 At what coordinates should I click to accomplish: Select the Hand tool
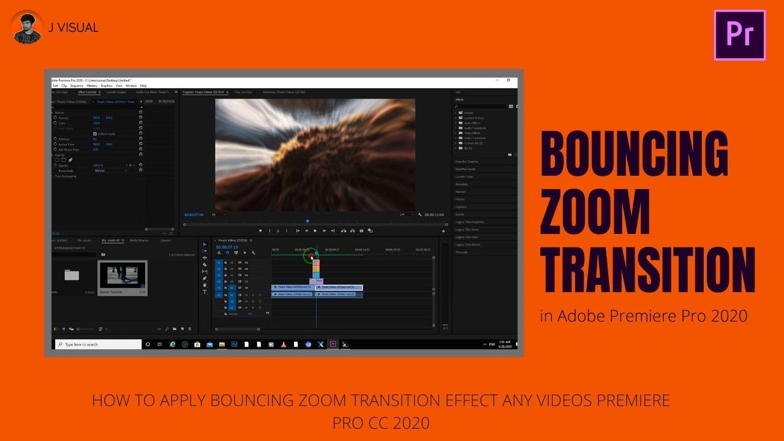coord(205,285)
